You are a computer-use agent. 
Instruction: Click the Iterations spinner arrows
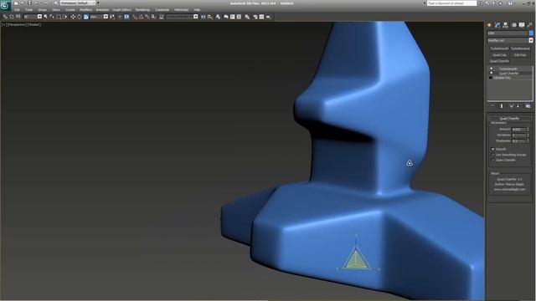point(528,135)
